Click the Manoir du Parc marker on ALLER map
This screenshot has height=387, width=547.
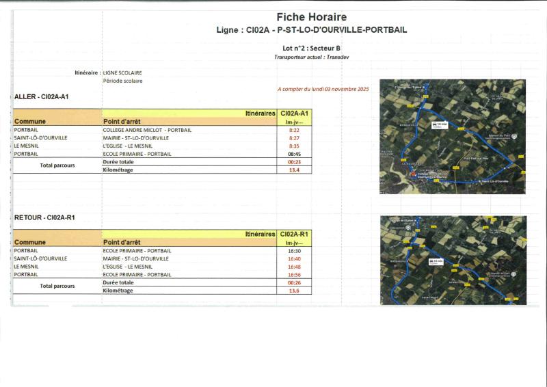pos(515,136)
